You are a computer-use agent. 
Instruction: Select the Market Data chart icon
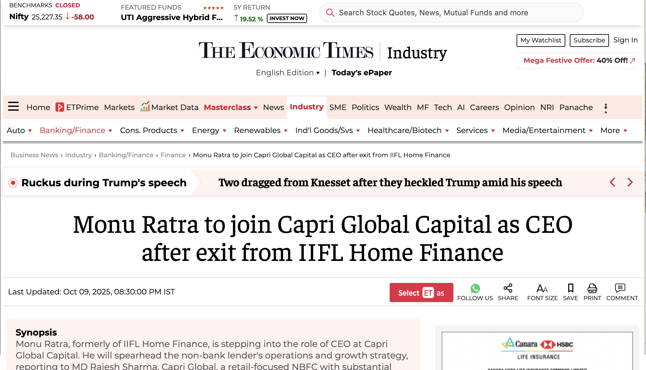click(x=145, y=107)
